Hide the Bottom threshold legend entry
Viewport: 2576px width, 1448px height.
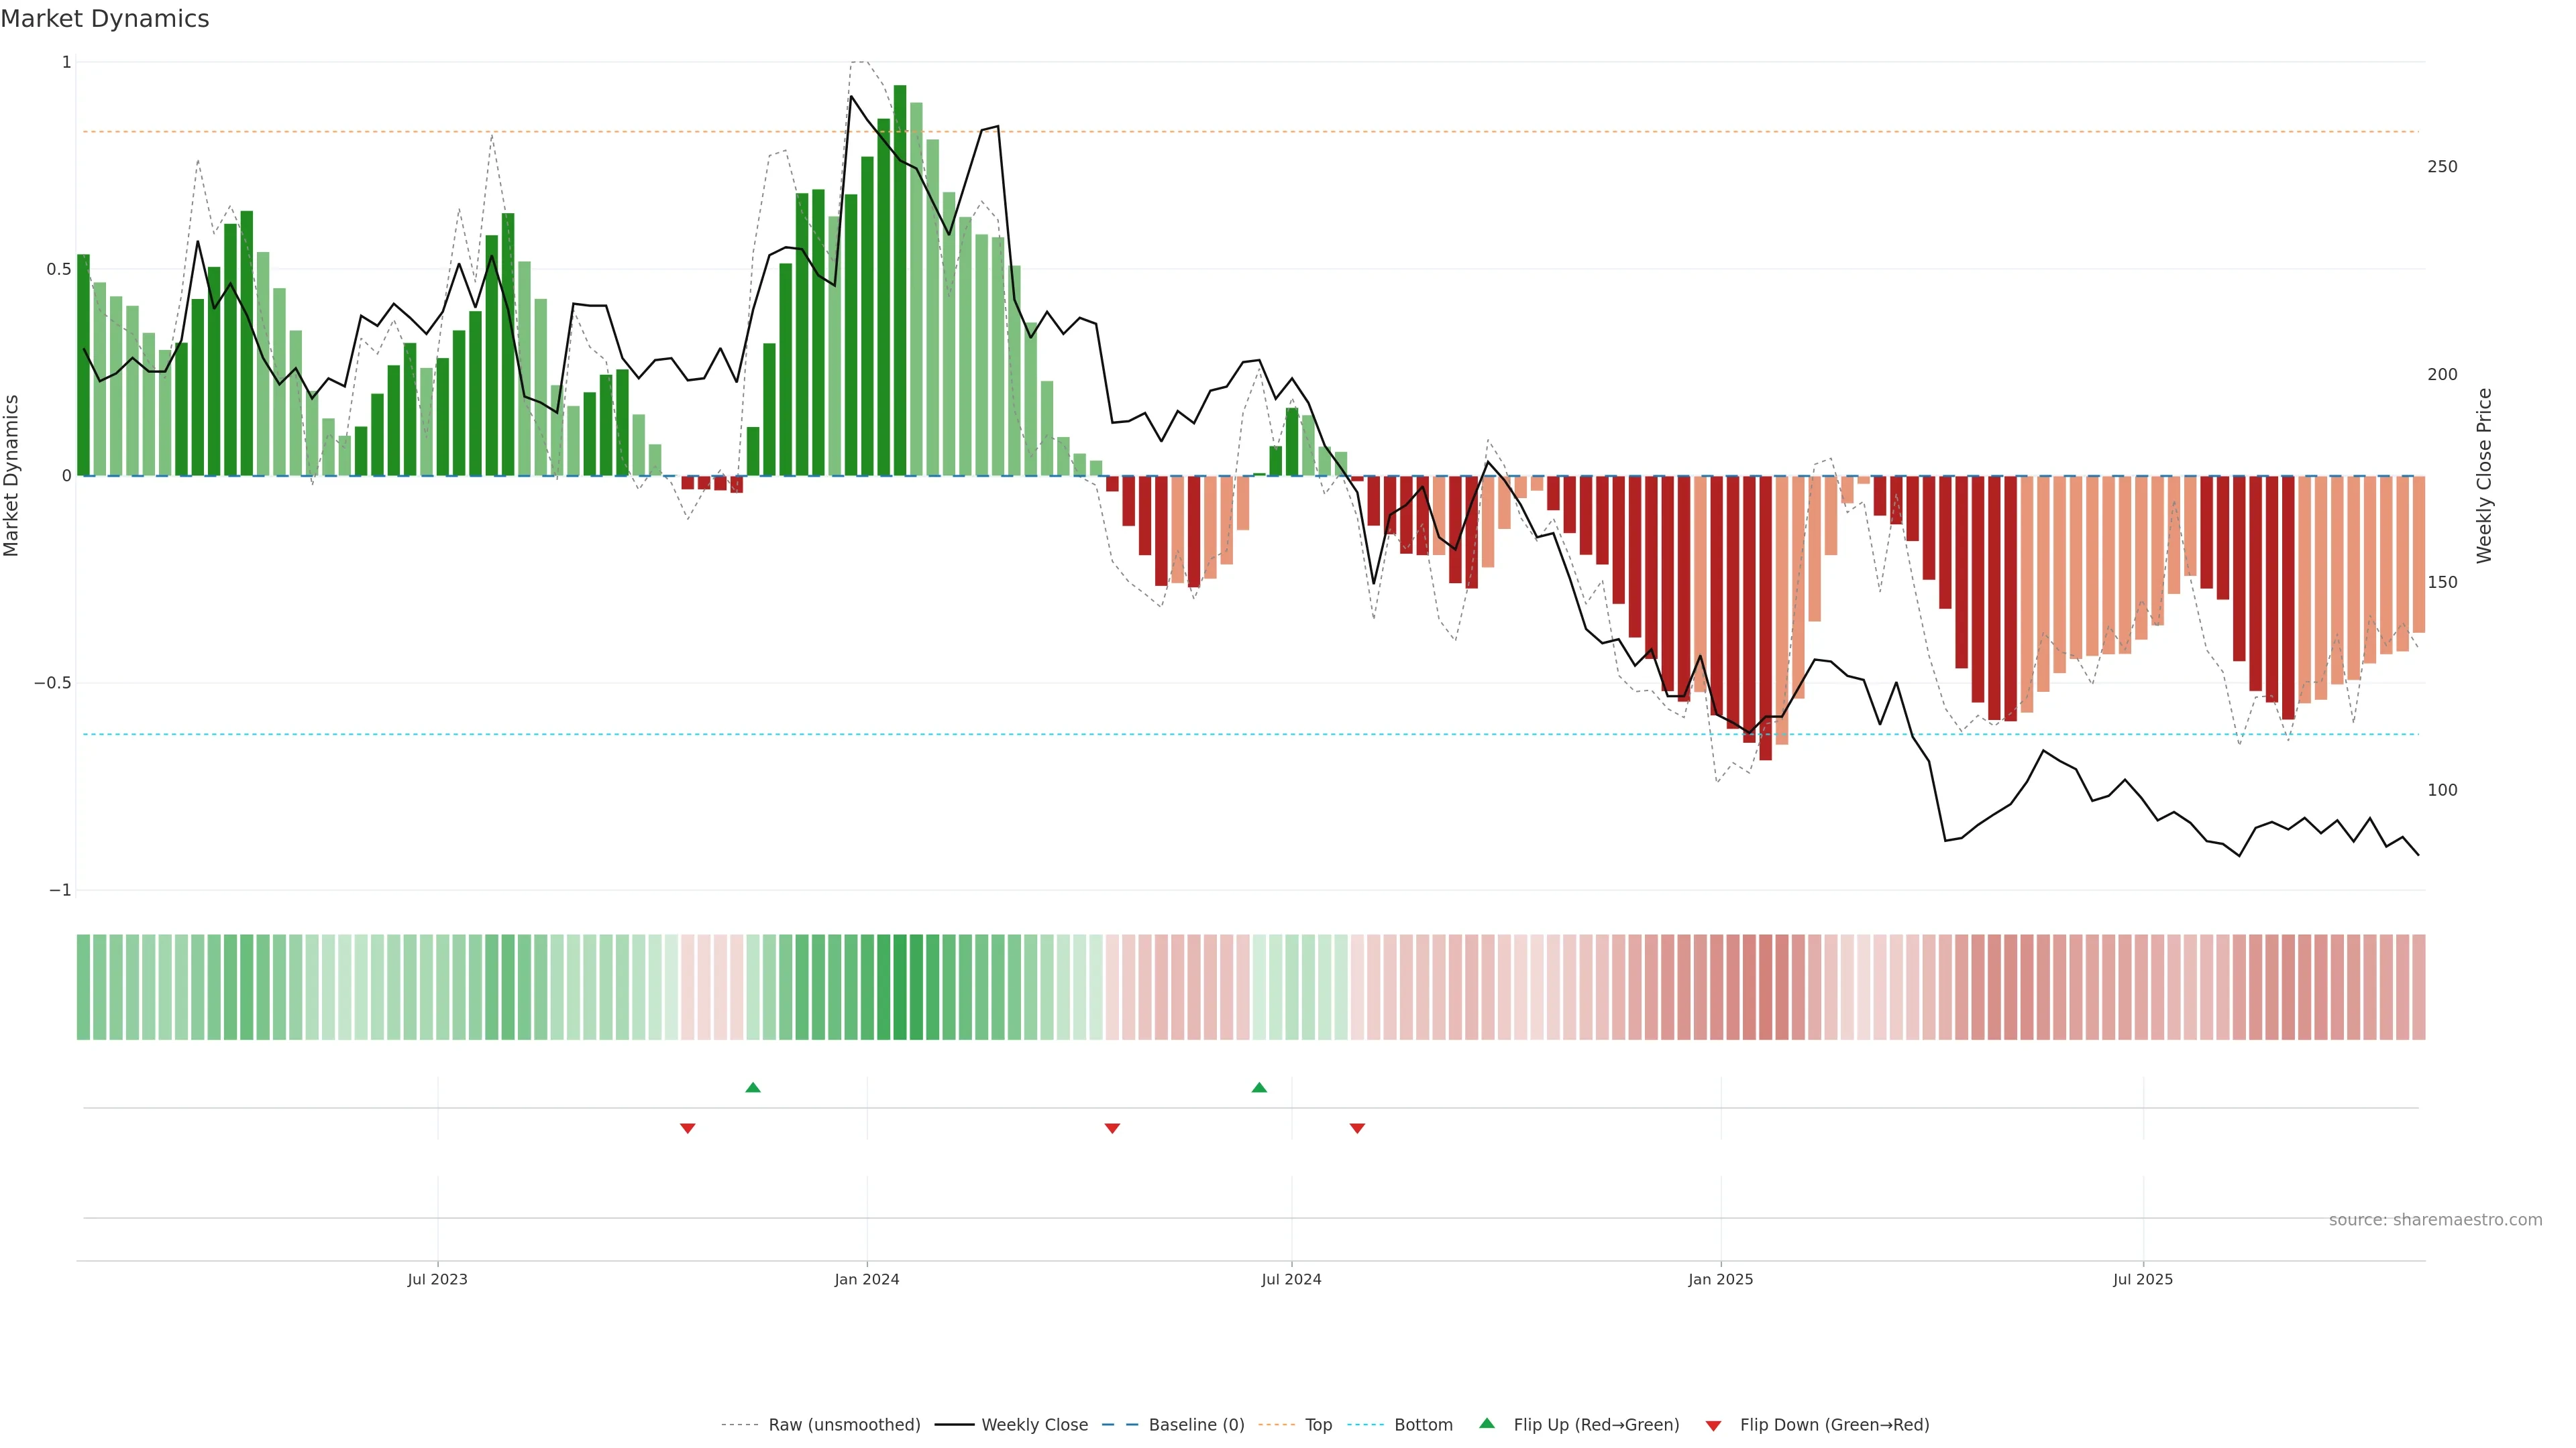(1423, 1425)
